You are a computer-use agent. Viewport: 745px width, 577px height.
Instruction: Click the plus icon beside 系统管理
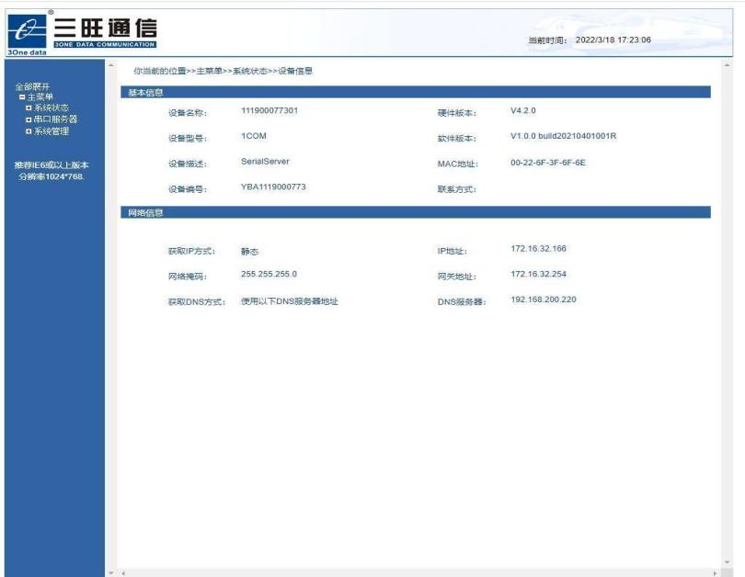click(29, 131)
